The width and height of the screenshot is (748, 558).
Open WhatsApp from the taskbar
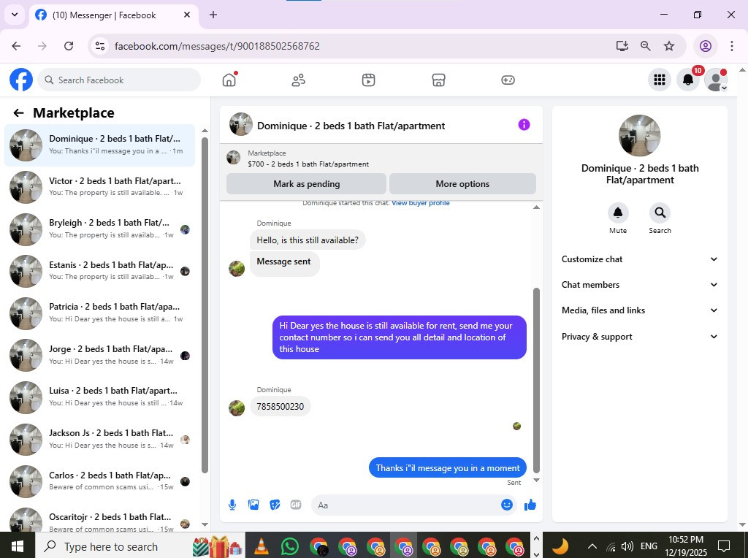tap(289, 546)
